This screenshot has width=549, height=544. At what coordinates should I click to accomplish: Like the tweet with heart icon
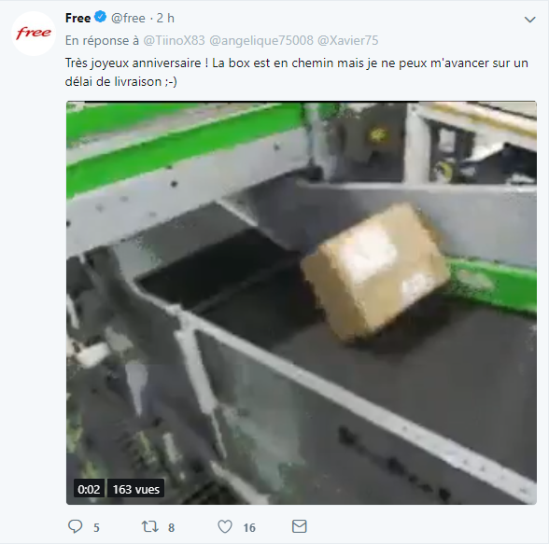(225, 526)
